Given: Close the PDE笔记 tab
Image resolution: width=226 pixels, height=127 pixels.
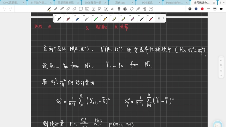Looking at the screenshot, I should pyautogui.click(x=160, y=2).
